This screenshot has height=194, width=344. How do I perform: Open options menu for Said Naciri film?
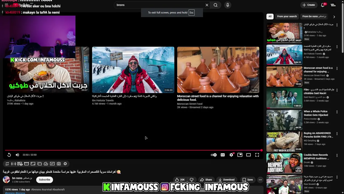coord(337,90)
